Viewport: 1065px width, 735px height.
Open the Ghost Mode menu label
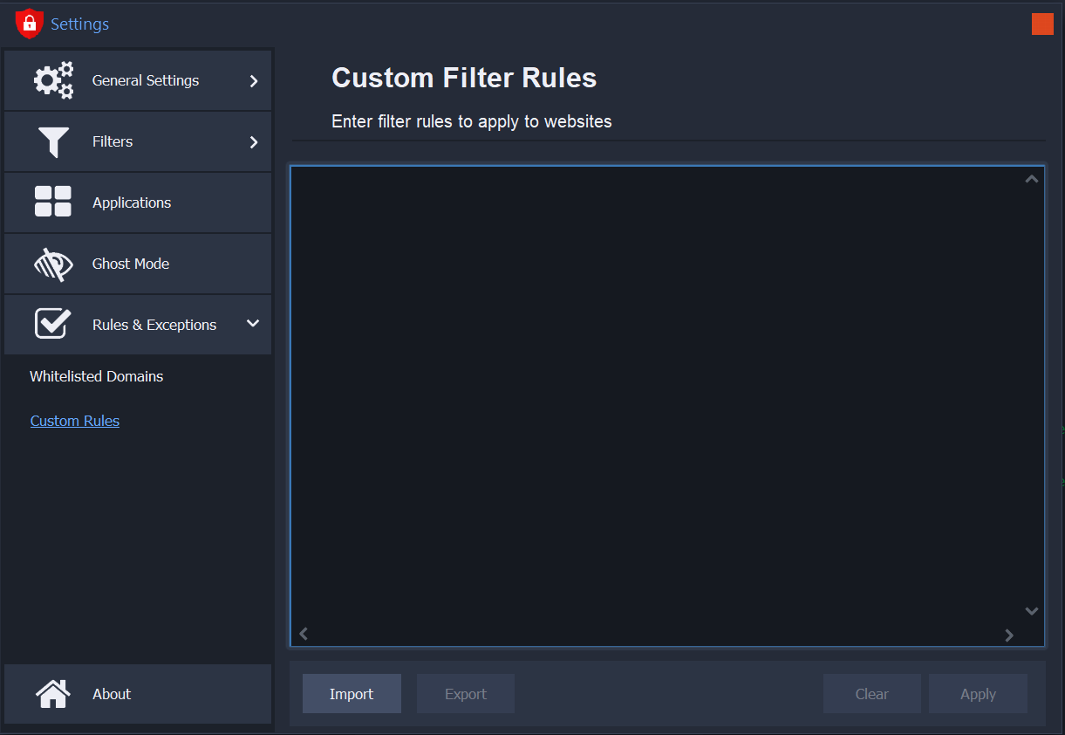131,264
